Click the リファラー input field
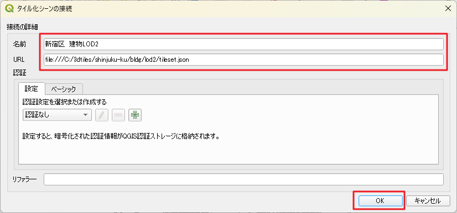The width and height of the screenshot is (457, 213). (243, 179)
